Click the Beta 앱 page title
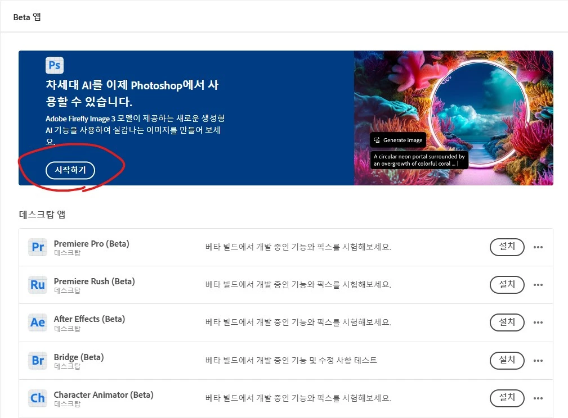Viewport: 568px width, 418px height. pos(27,17)
